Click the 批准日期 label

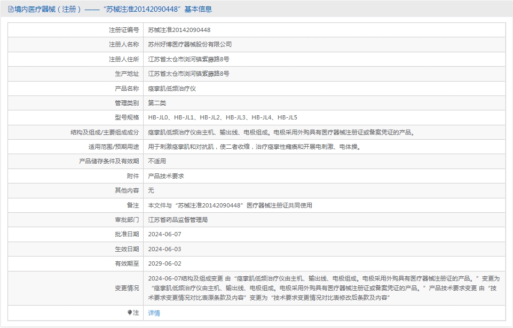(x=127, y=234)
